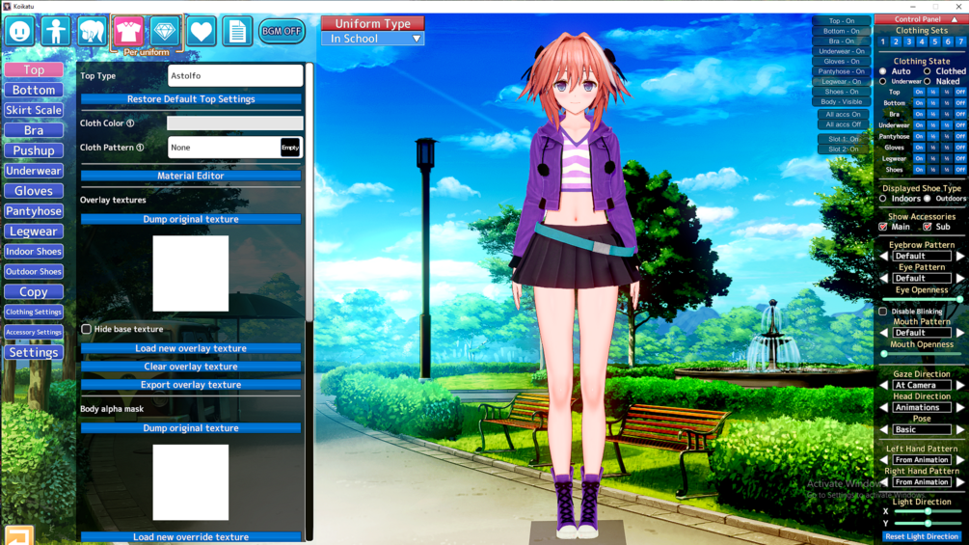Open Left Hand Pattern From Animation box
Screen dimensions: 969x545
(x=922, y=460)
